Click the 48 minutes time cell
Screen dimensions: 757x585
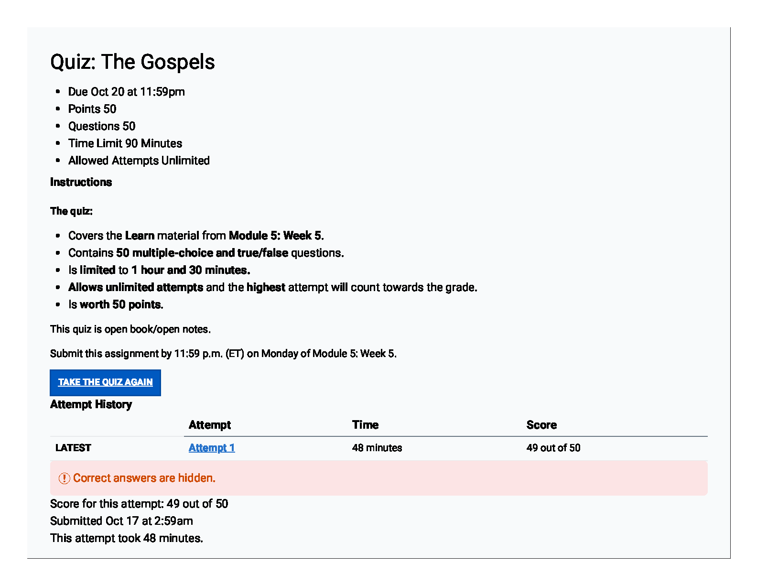(377, 448)
